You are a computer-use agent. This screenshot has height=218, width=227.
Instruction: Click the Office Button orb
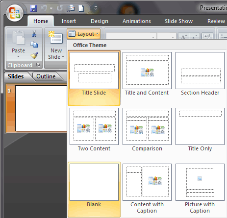pyautogui.click(x=15, y=13)
